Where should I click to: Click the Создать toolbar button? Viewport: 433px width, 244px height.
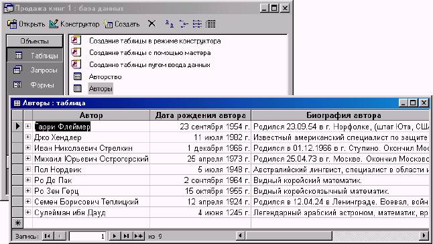[121, 24]
